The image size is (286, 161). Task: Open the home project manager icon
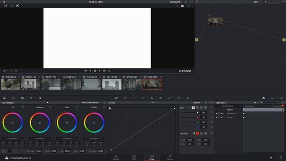coord(271,157)
